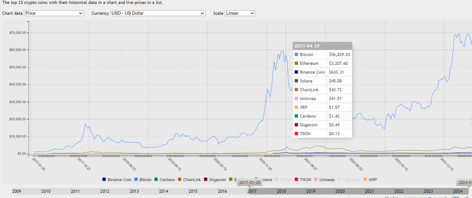Click the $60,000.00 y-axis label
Screen dimensions: 472x198
(x=18, y=50)
